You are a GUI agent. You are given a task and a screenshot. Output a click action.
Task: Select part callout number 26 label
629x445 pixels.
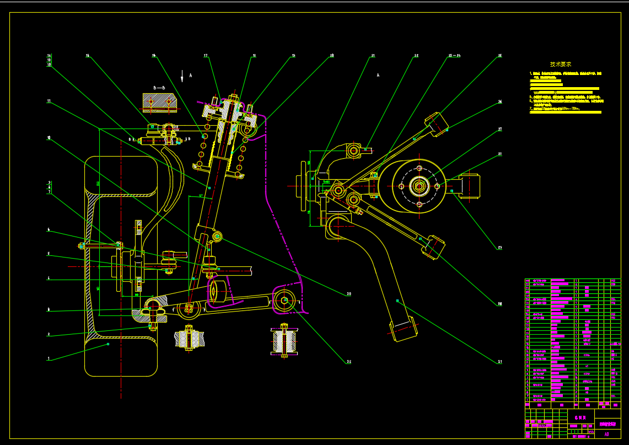(x=499, y=102)
